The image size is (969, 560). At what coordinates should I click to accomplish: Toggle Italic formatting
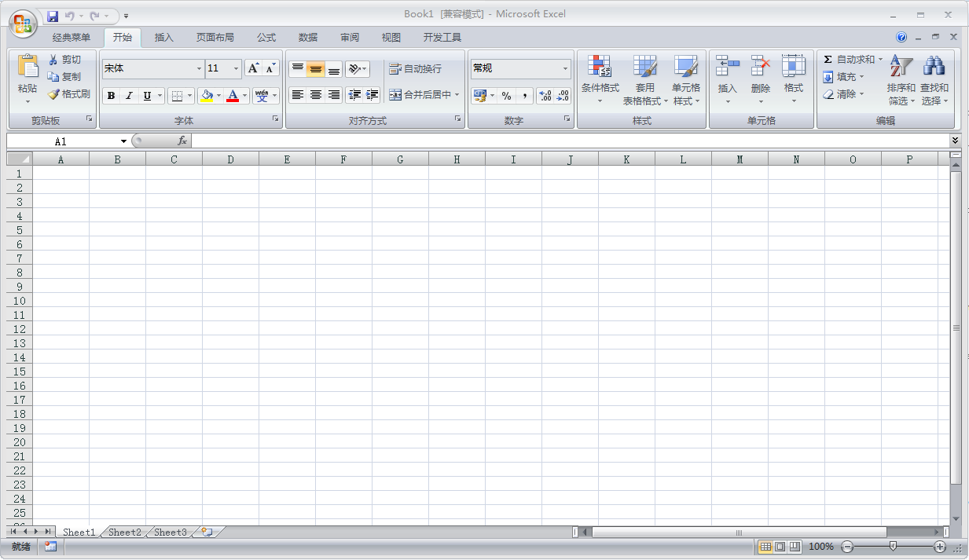click(x=129, y=96)
